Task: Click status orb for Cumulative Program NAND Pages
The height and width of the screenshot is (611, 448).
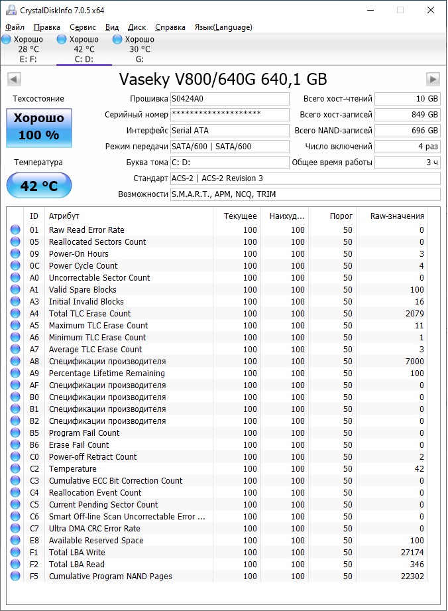Action: (15, 576)
